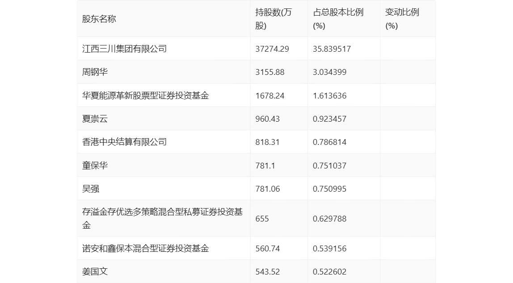Image resolution: width=513 pixels, height=283 pixels.
Task: Select the percentage 1.613636
Action: point(329,96)
